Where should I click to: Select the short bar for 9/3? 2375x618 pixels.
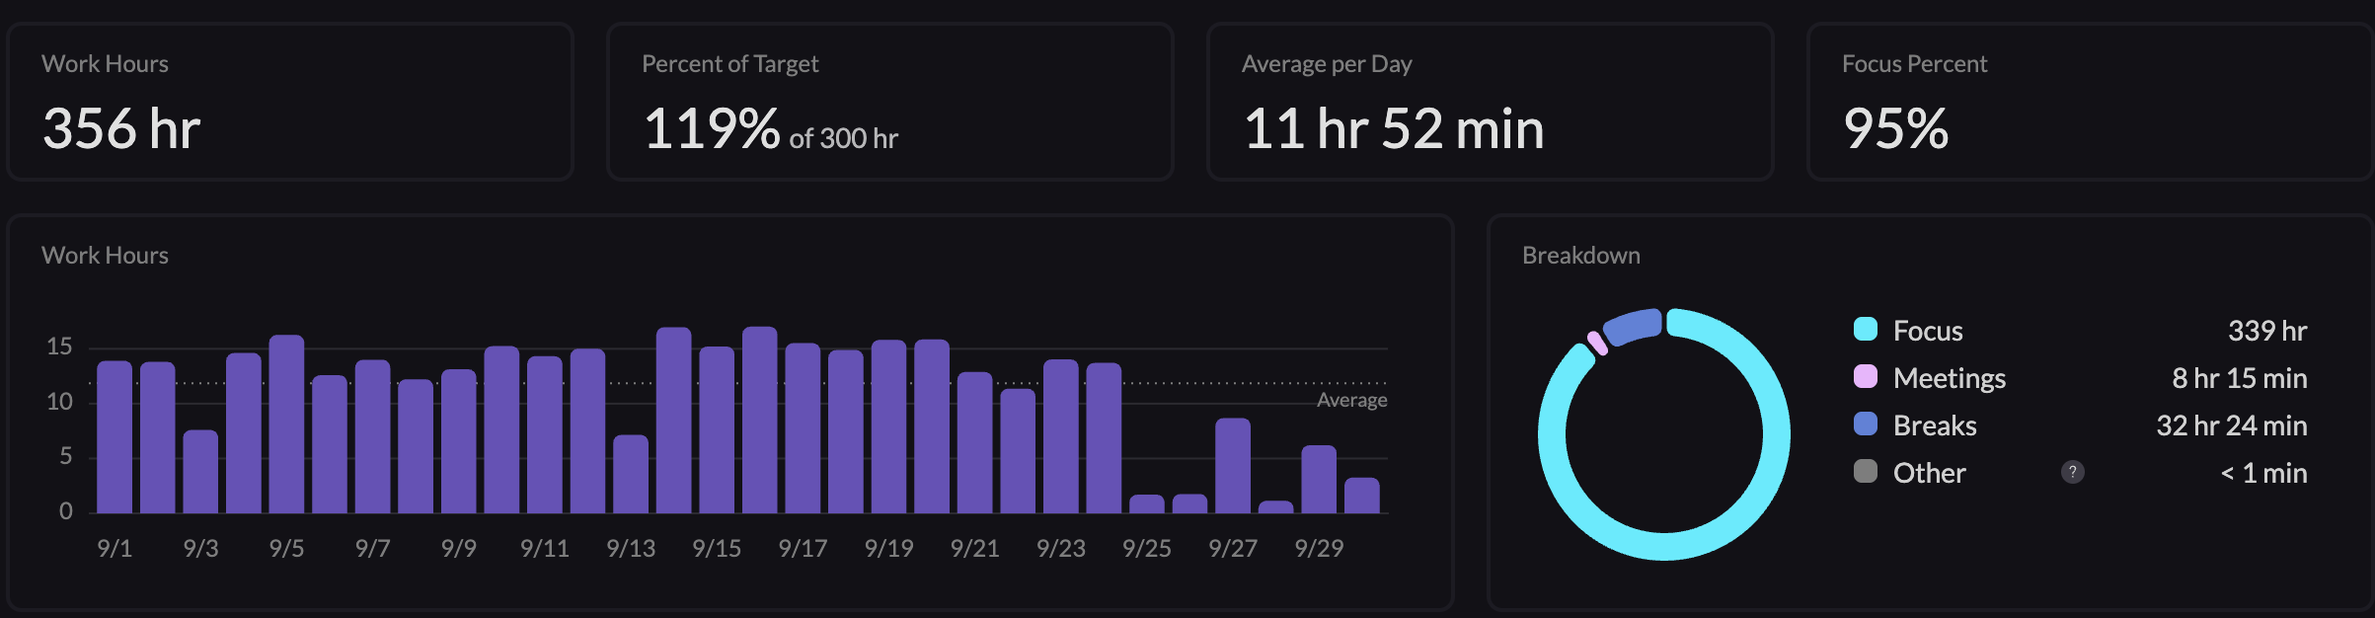pos(200,472)
